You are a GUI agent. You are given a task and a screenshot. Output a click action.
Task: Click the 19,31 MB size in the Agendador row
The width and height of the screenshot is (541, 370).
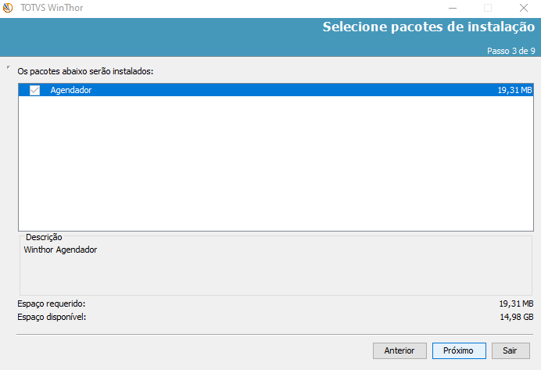514,90
